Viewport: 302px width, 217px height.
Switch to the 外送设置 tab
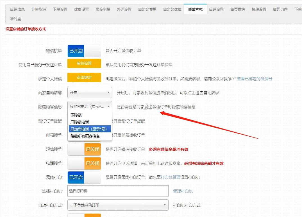[x=124, y=9]
